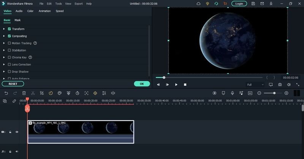Screen dimensions: 304x159
Task: Enable the Chroma Key checkbox
Action: [9, 57]
